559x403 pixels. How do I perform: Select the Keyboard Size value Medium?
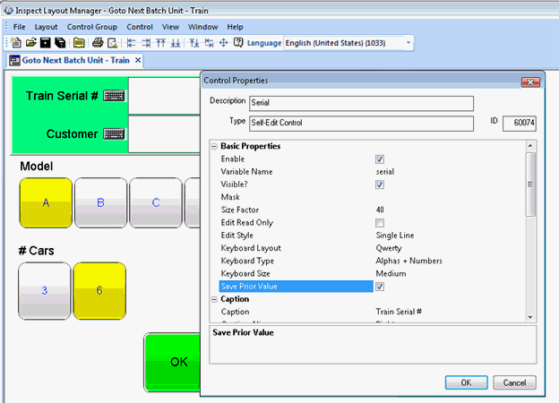391,274
